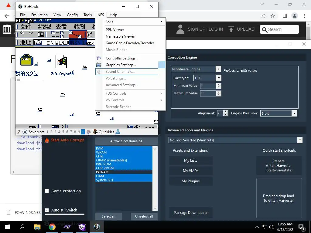Click the Graphics Settings TV icon
This screenshot has height=233, width=311.
pyautogui.click(x=99, y=65)
